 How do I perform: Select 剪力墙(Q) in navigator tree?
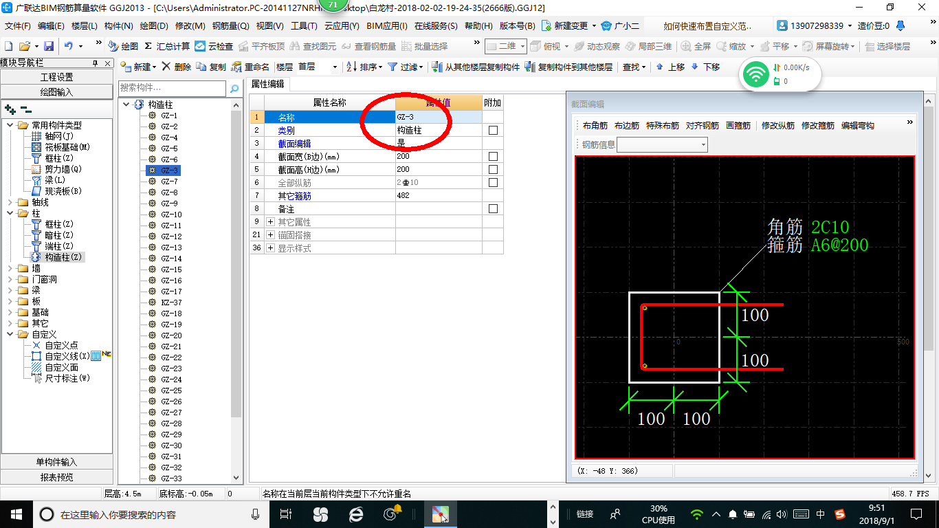pos(63,169)
